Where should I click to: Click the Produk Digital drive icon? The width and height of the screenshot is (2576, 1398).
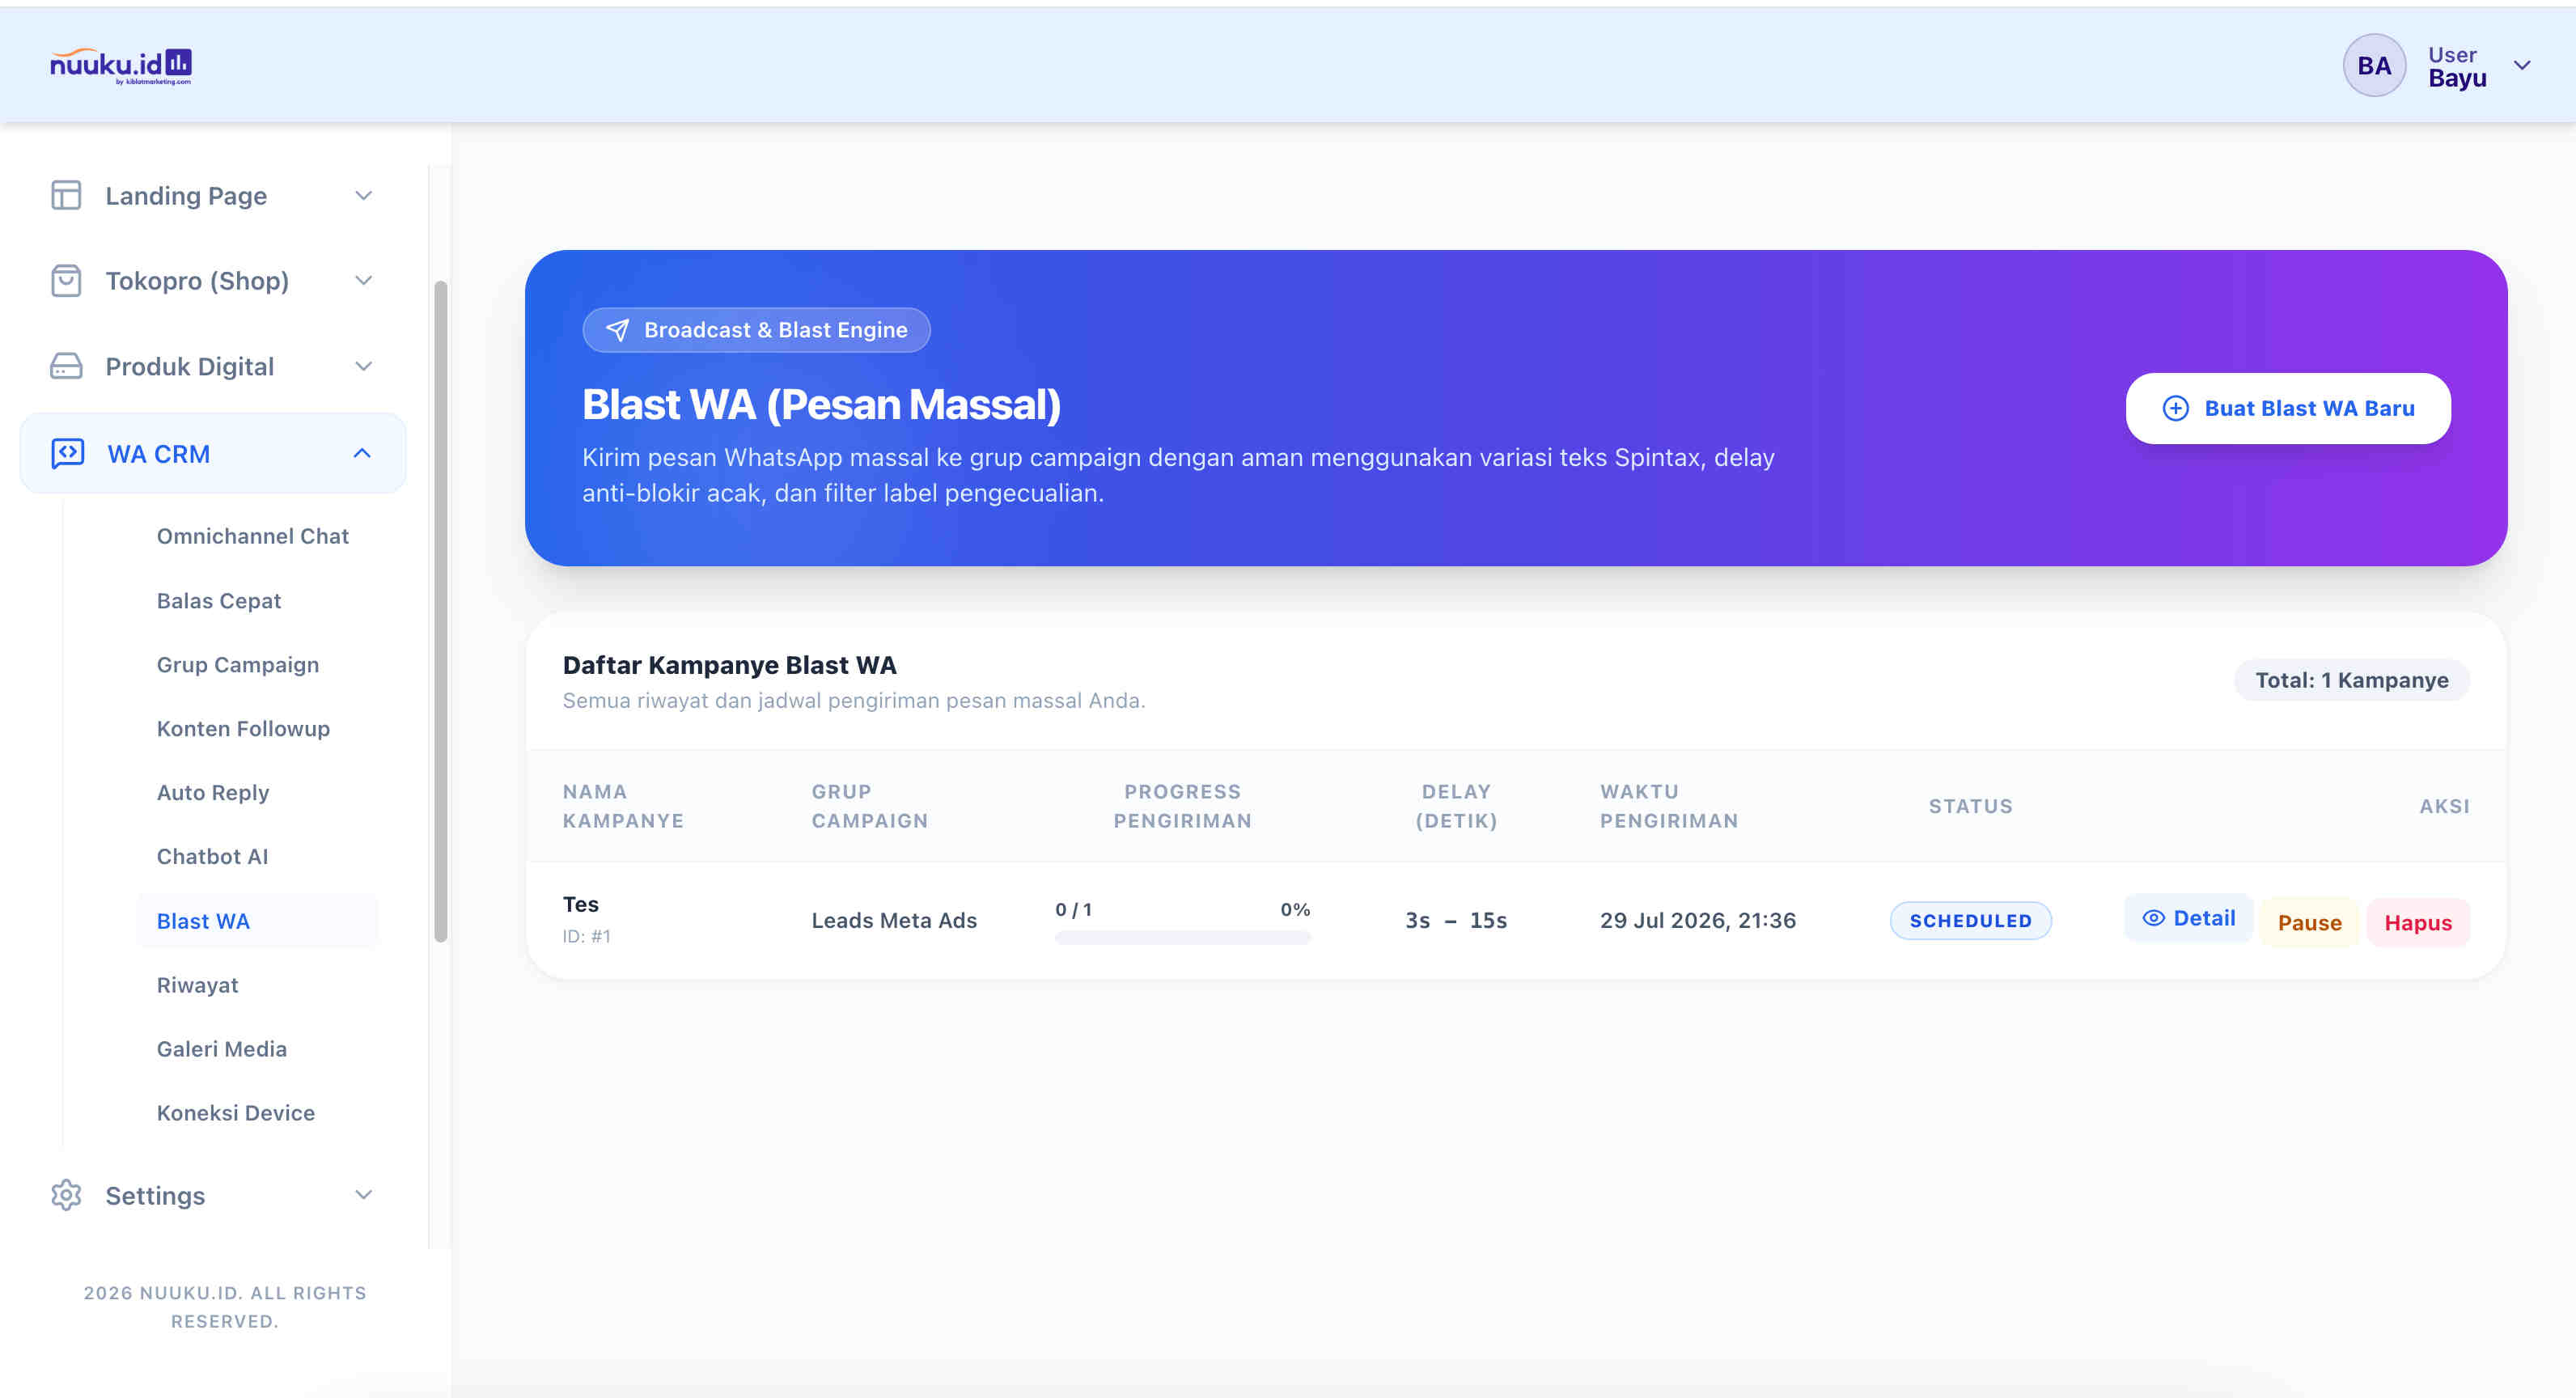click(x=66, y=366)
